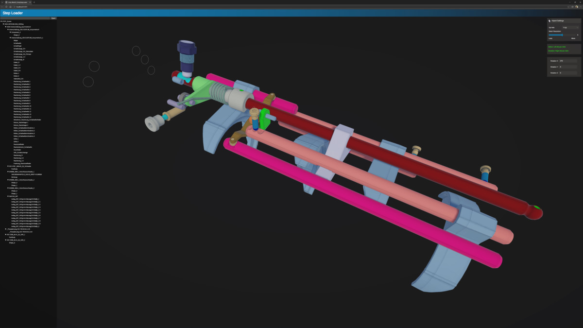Open a new browser tab with plus icon

click(34, 2)
